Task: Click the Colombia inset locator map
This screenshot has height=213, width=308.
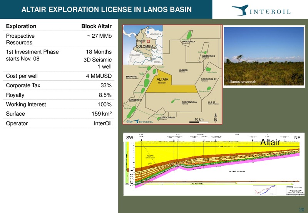Action: (x=142, y=45)
